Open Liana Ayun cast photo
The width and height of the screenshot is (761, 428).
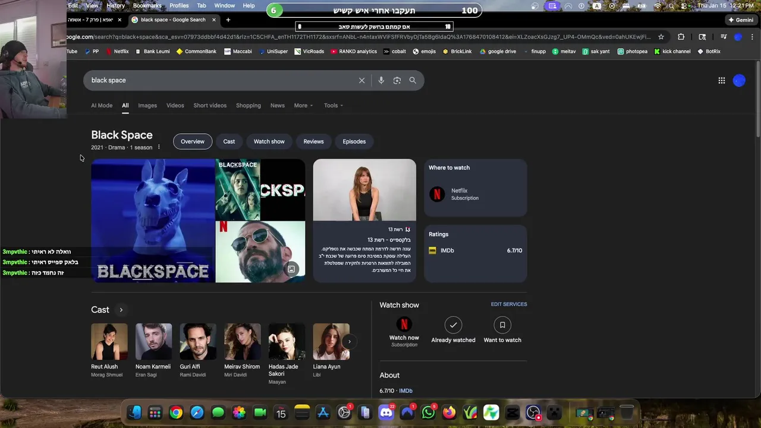coord(331,342)
